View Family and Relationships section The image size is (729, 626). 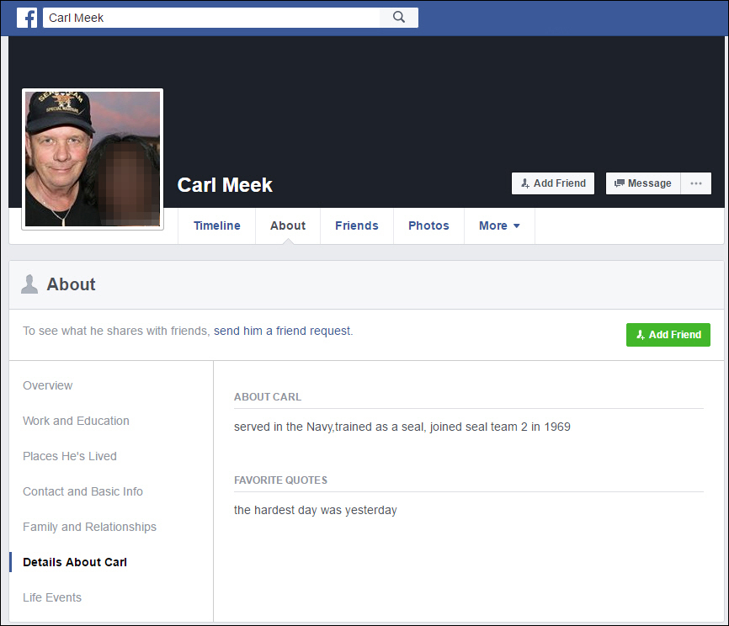(89, 527)
